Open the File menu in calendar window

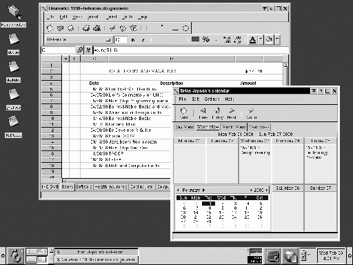coord(183,99)
